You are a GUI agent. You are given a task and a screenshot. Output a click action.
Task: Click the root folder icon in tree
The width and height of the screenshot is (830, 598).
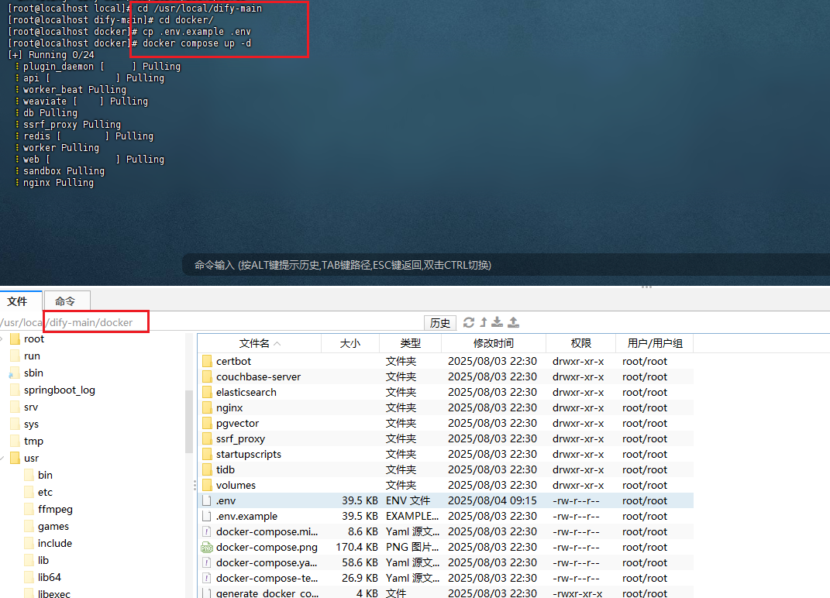[x=15, y=339]
